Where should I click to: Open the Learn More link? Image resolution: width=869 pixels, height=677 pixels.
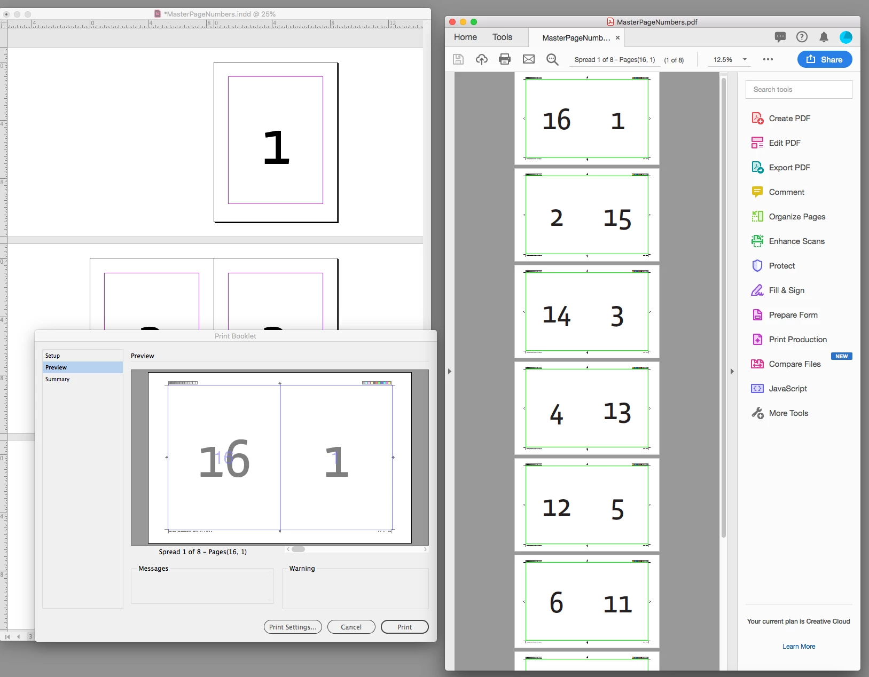(799, 647)
